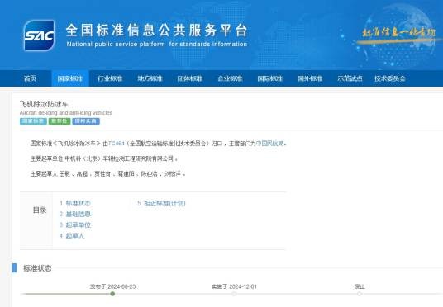Image resolution: width=443 pixels, height=307 pixels.
Task: Open the 国际标准 nav tab
Action: pos(269,78)
